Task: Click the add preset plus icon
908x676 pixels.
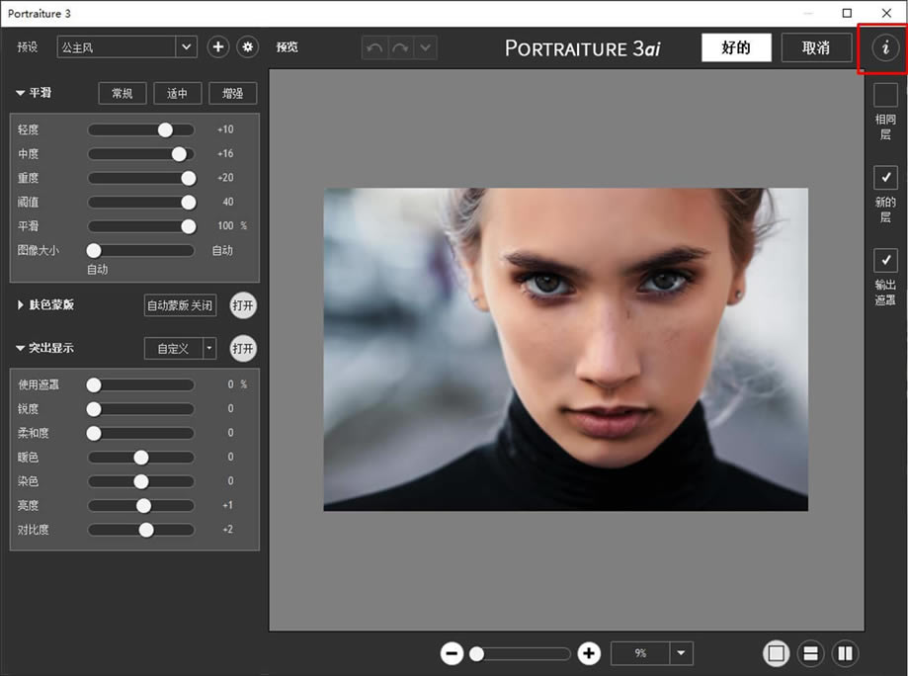Action: (218, 46)
